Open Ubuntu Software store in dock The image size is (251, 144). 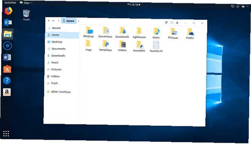pos(7,69)
